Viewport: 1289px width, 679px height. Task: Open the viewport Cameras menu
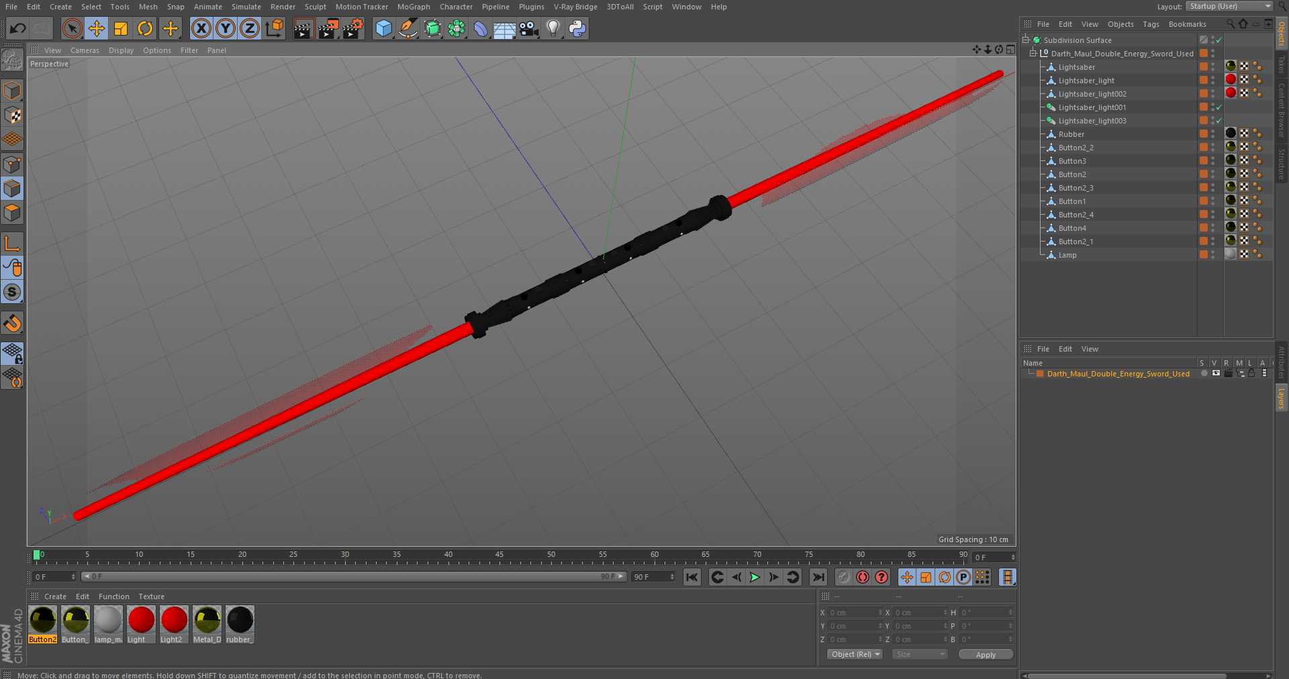(x=85, y=50)
